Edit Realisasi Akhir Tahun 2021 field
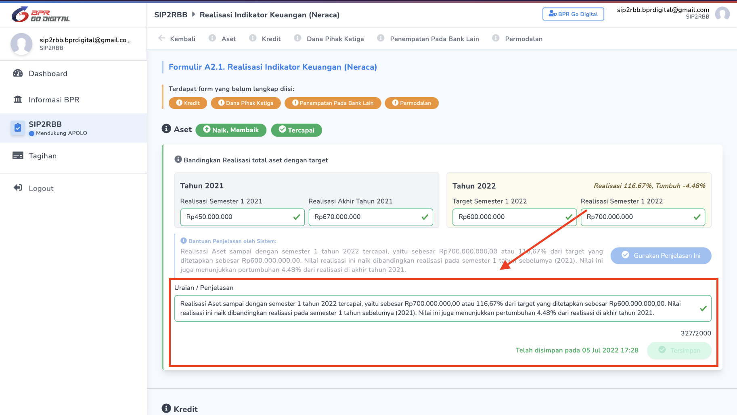This screenshot has width=737, height=415. (x=371, y=217)
